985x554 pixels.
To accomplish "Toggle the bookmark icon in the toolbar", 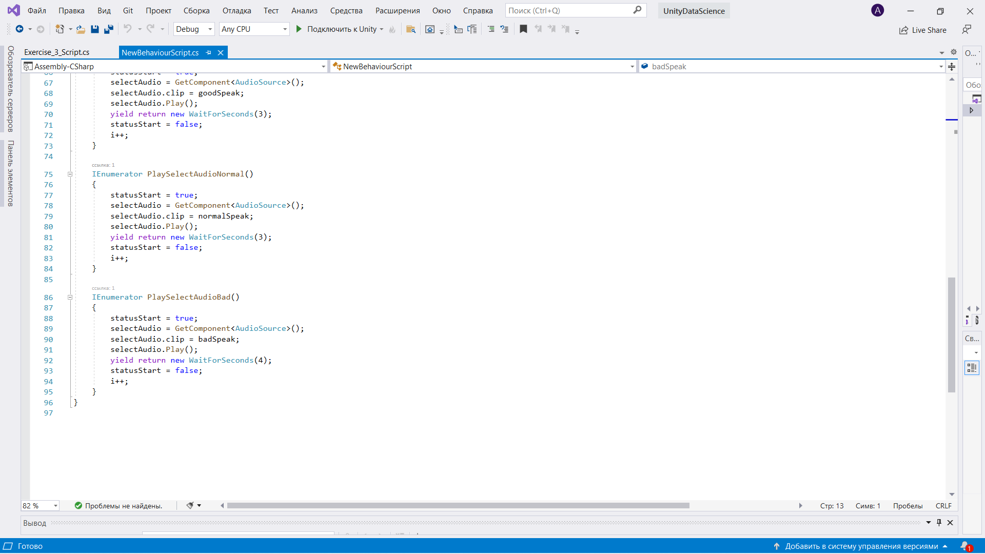I will pos(523,29).
